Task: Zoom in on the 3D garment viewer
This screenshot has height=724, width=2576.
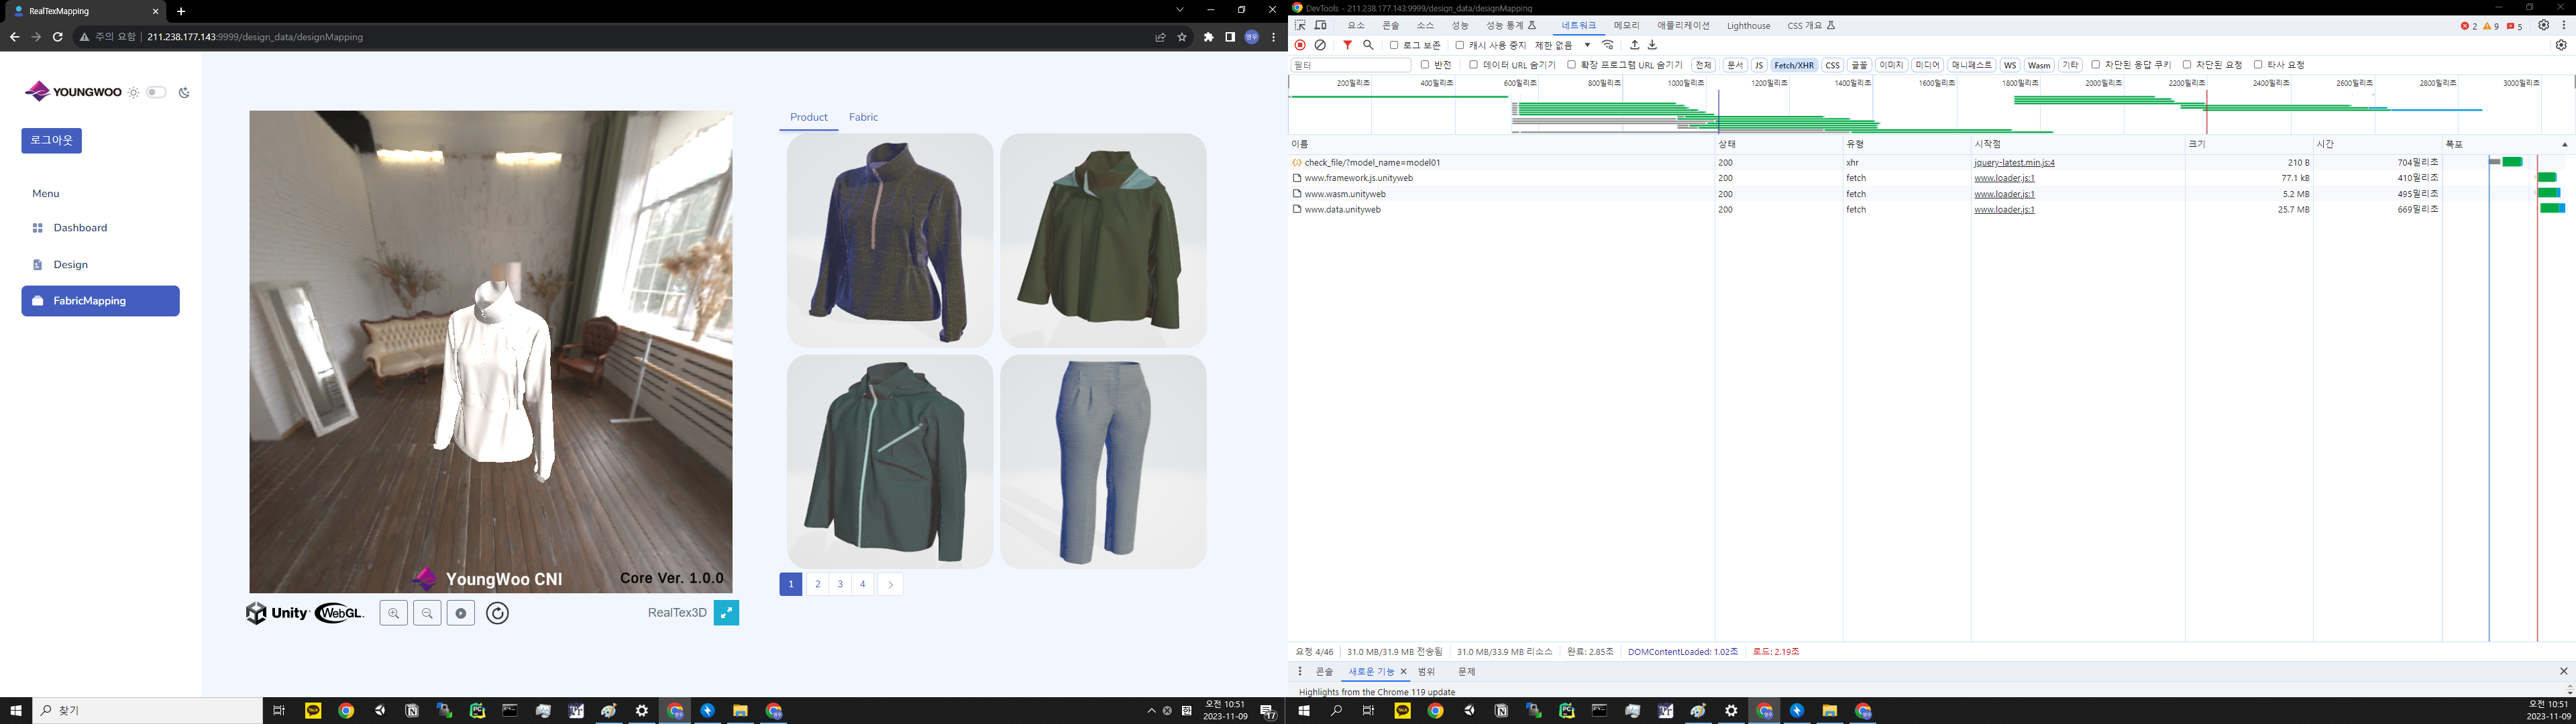Action: pos(394,613)
